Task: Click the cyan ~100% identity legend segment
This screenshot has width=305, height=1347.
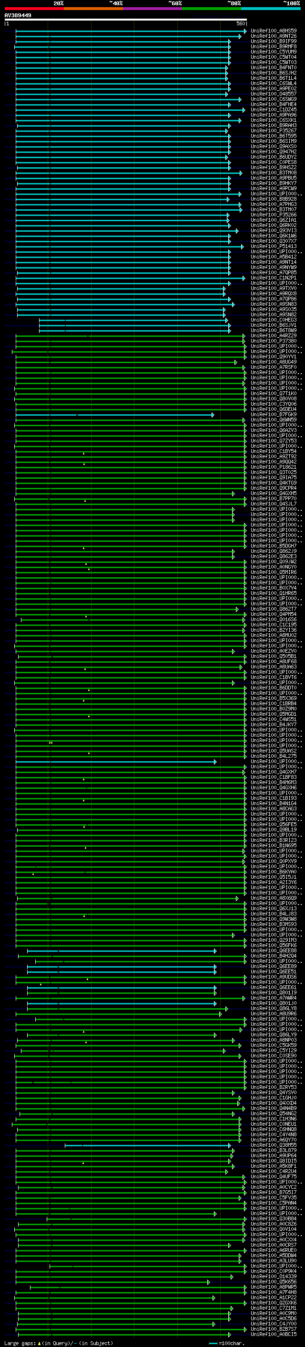Action: click(271, 9)
